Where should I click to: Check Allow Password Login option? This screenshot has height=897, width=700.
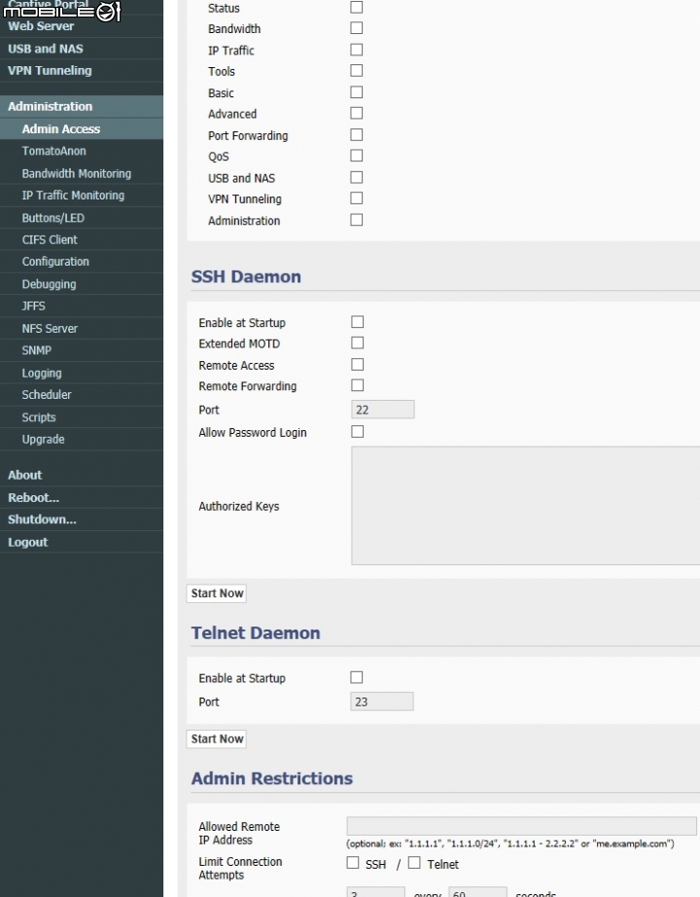(x=357, y=432)
